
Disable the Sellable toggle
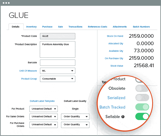(x=142, y=116)
